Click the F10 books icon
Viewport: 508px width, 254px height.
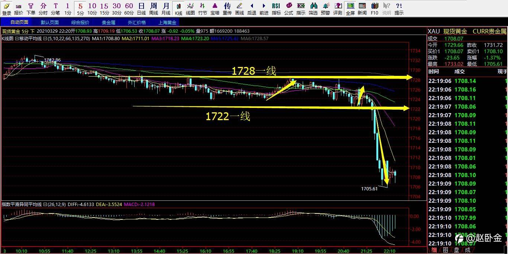(374, 8)
